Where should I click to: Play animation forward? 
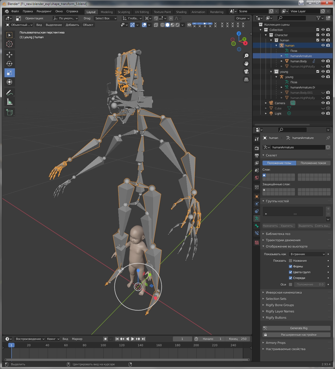133,339
